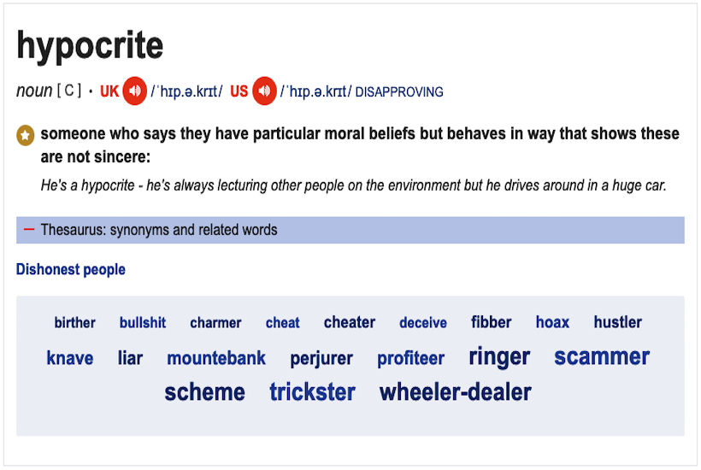
Task: Click the word birther
Action: click(75, 323)
